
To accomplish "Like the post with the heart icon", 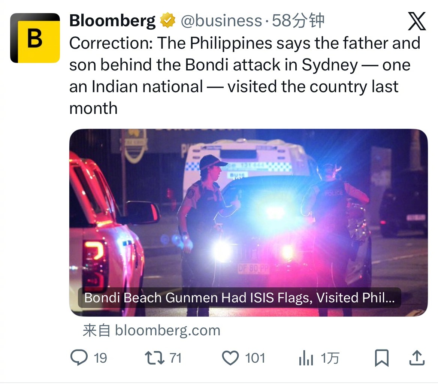I will (230, 358).
